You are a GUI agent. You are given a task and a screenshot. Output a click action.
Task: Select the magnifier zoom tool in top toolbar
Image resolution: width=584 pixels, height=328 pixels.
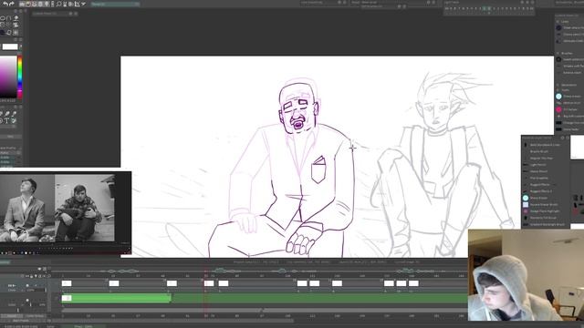tap(58, 4)
